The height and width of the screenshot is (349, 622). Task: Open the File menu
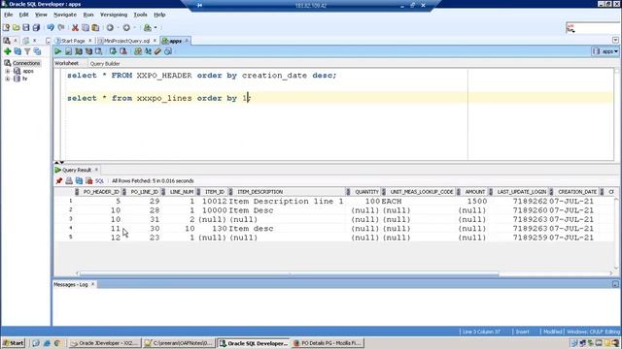[9, 15]
